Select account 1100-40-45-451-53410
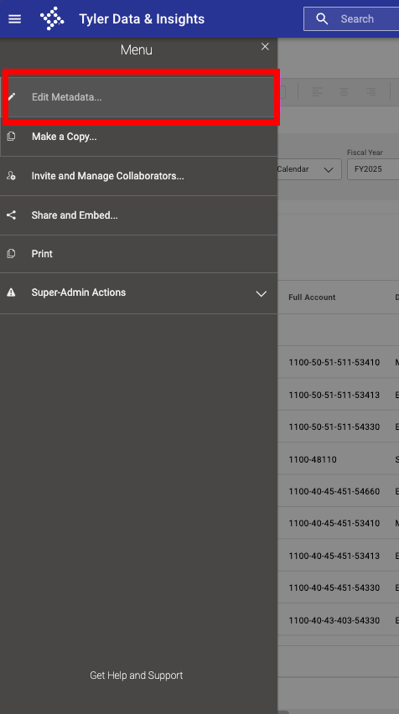 (334, 523)
